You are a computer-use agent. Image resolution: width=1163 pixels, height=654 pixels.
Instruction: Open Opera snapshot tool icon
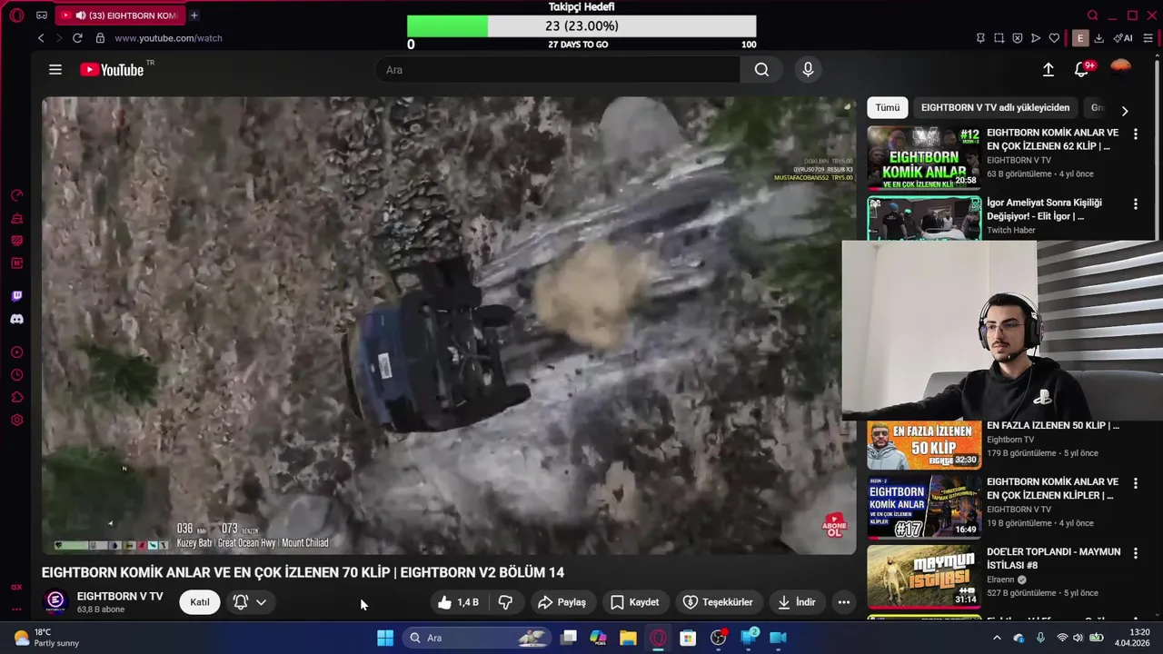coord(999,38)
